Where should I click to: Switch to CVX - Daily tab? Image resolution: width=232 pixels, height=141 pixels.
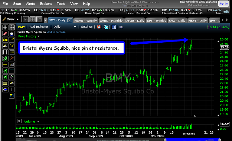(x=177, y=20)
